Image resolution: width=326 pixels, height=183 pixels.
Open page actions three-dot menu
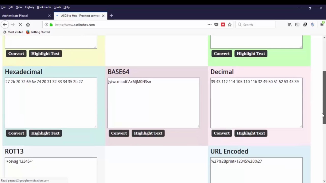[x=209, y=25]
